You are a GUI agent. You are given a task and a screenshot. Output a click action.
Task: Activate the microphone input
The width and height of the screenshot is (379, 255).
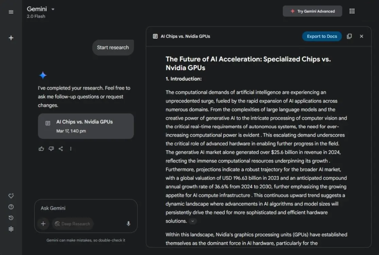(x=128, y=224)
